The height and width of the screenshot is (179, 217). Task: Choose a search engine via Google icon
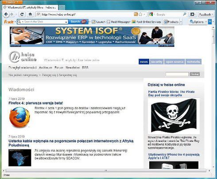tap(151, 14)
